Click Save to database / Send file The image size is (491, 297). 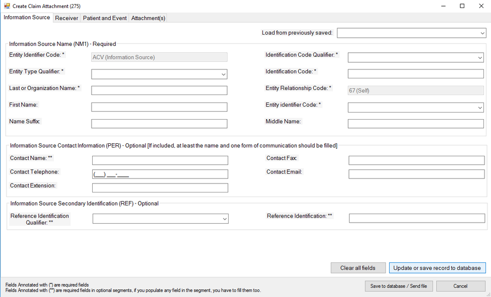pyautogui.click(x=399, y=285)
